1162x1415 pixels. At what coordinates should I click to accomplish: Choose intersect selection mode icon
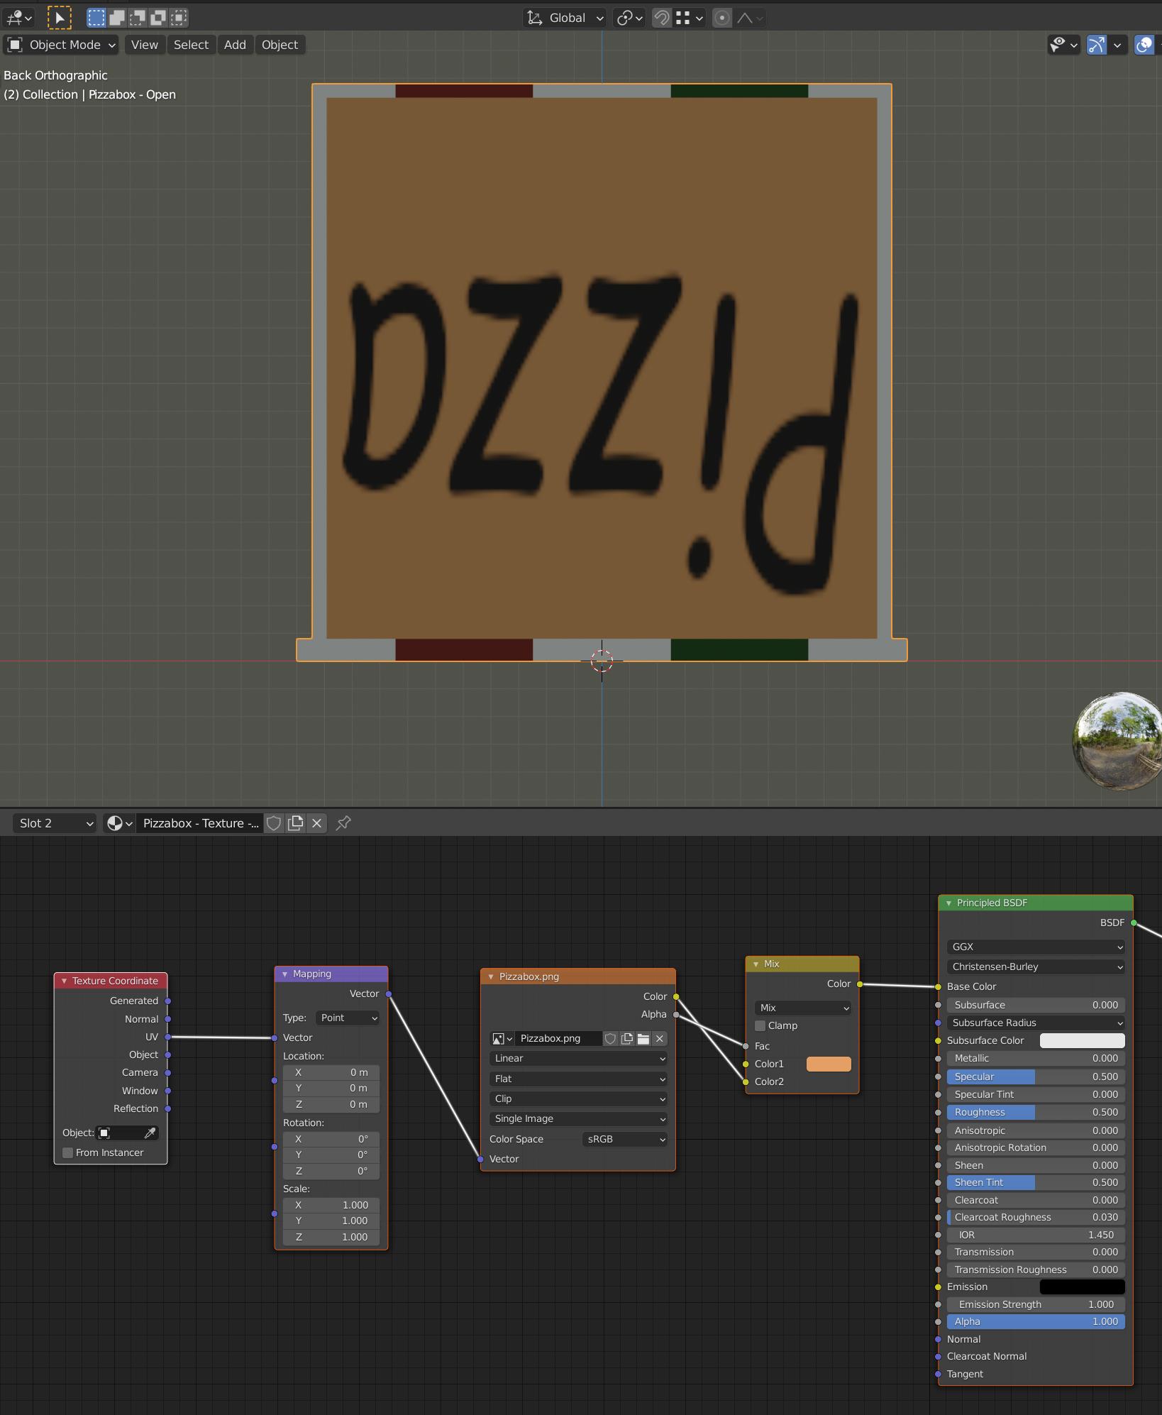[x=179, y=18]
